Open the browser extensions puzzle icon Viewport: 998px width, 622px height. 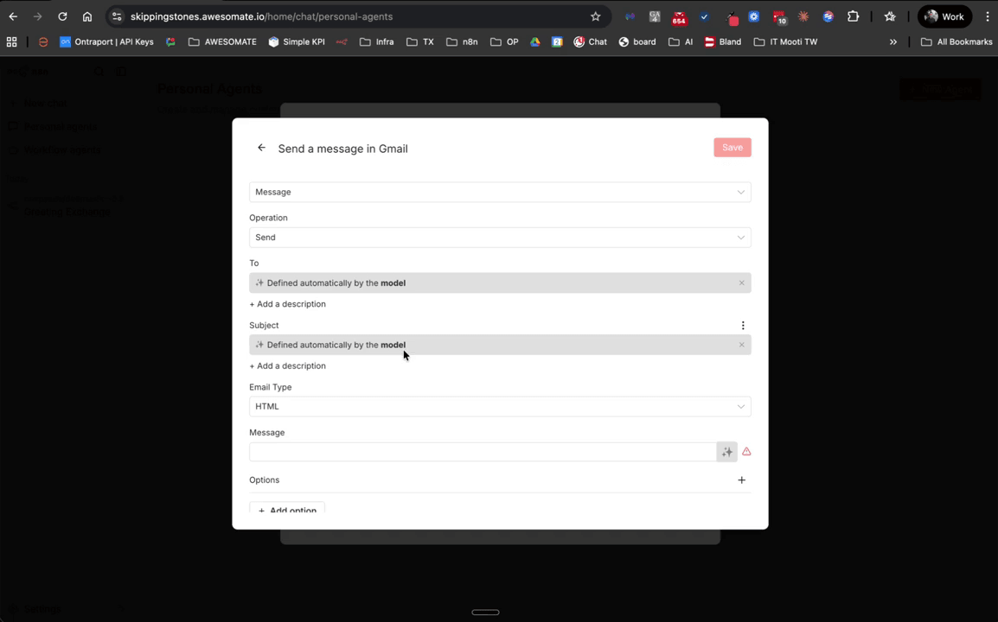[854, 16]
